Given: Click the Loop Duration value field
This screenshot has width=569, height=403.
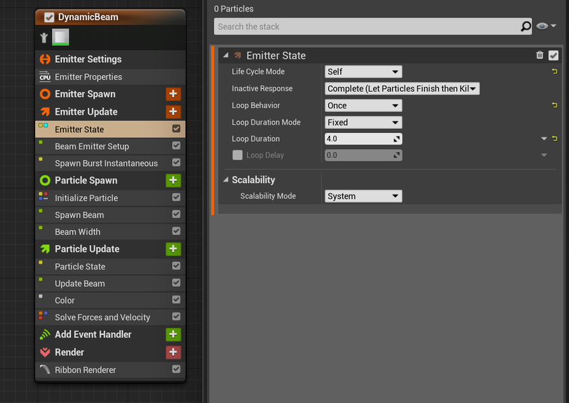Looking at the screenshot, I should [363, 138].
